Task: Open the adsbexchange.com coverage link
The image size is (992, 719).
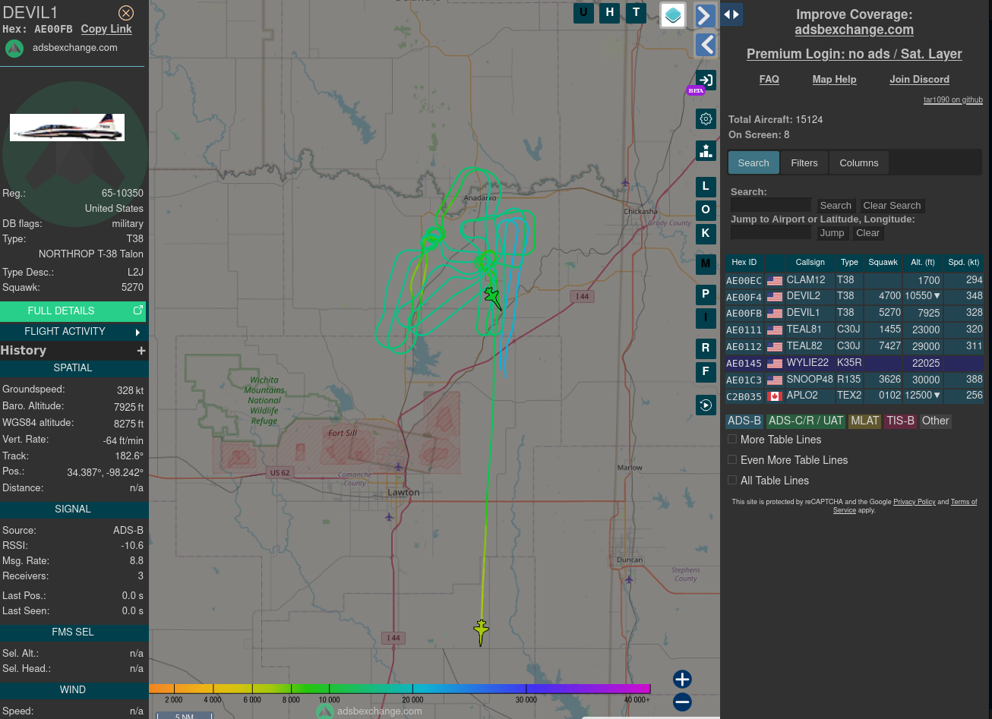Action: point(855,30)
